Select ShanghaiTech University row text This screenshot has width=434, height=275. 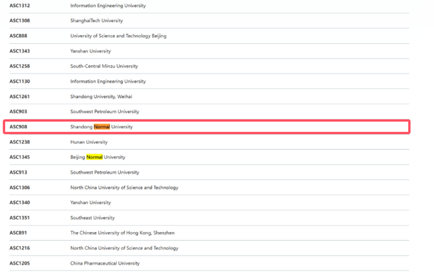[x=96, y=21]
